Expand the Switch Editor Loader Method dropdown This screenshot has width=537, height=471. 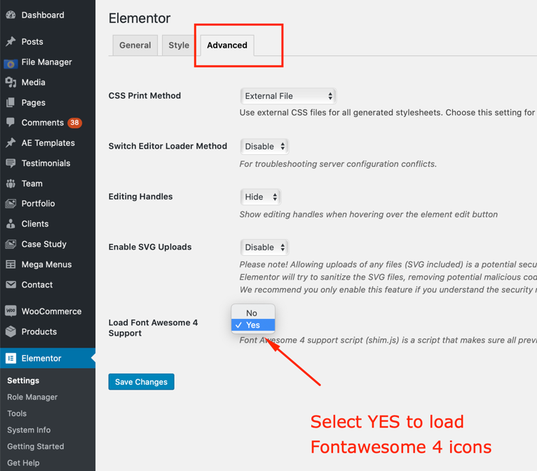click(x=264, y=146)
